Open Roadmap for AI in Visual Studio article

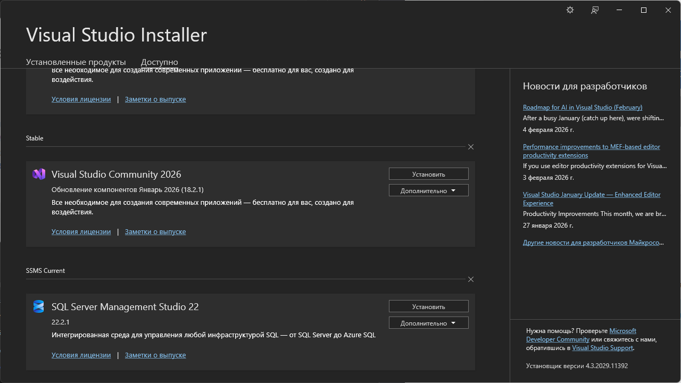pos(583,107)
